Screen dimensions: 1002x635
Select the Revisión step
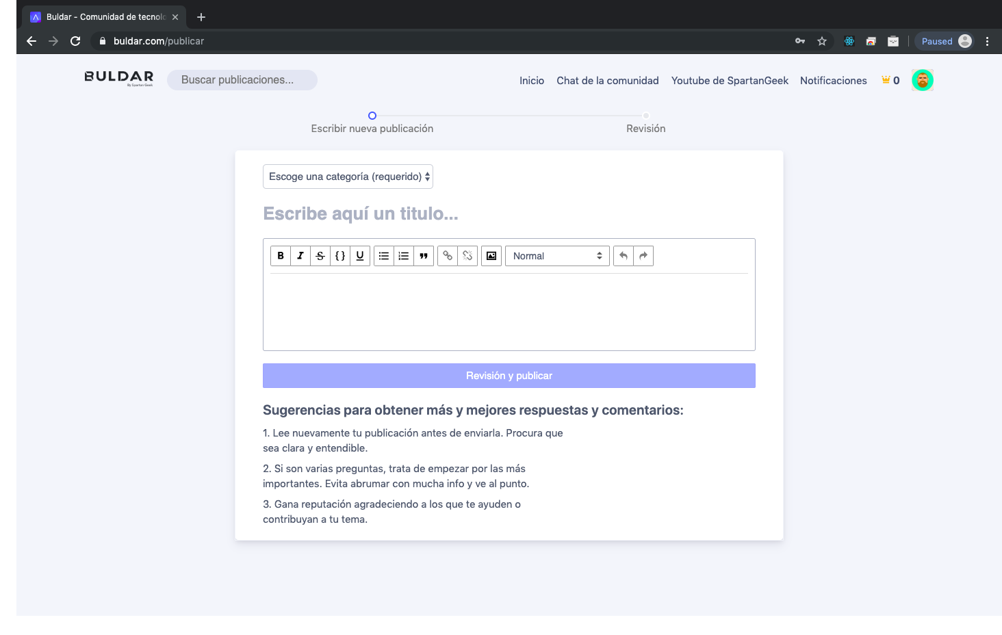pyautogui.click(x=646, y=122)
